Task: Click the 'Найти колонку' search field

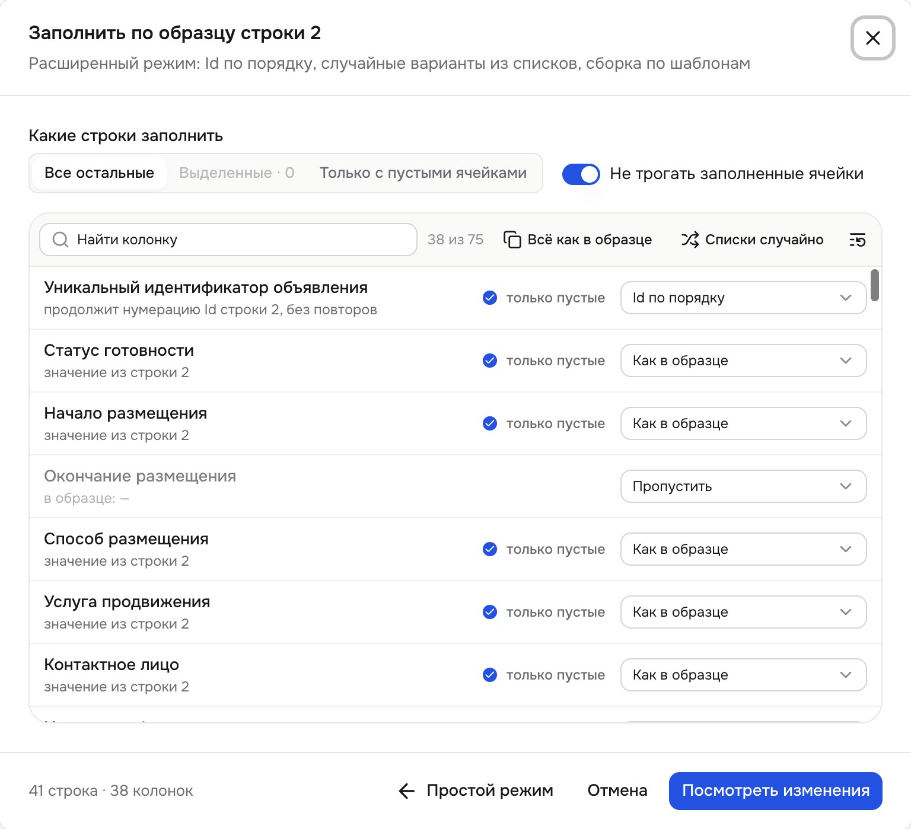Action: (228, 240)
